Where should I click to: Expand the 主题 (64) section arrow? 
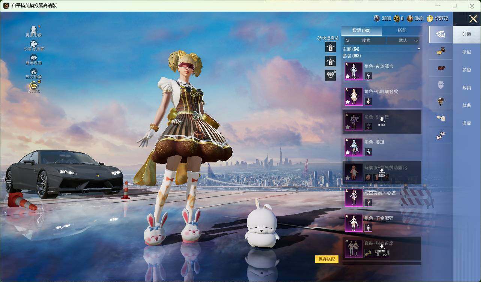click(x=419, y=49)
